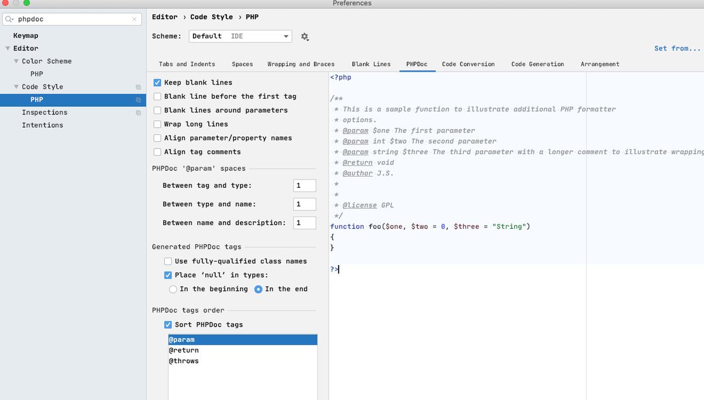
Task: Click the phpdoc search field
Action: click(73, 19)
